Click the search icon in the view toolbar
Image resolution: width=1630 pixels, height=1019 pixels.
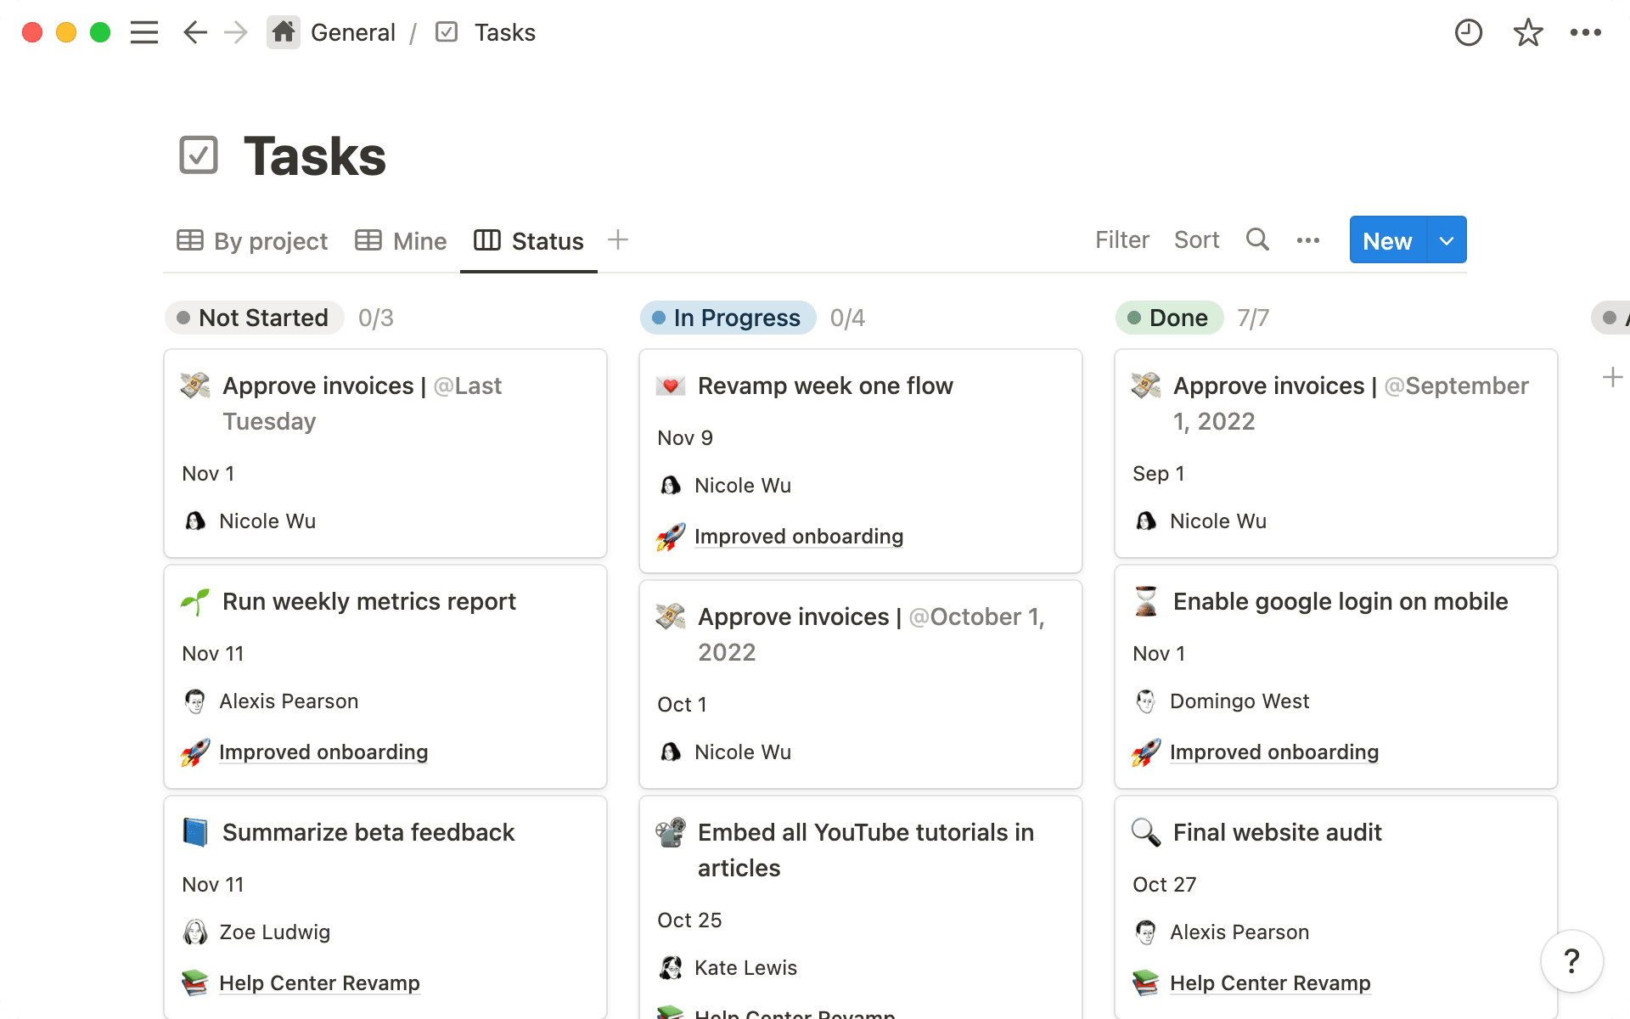click(1257, 239)
